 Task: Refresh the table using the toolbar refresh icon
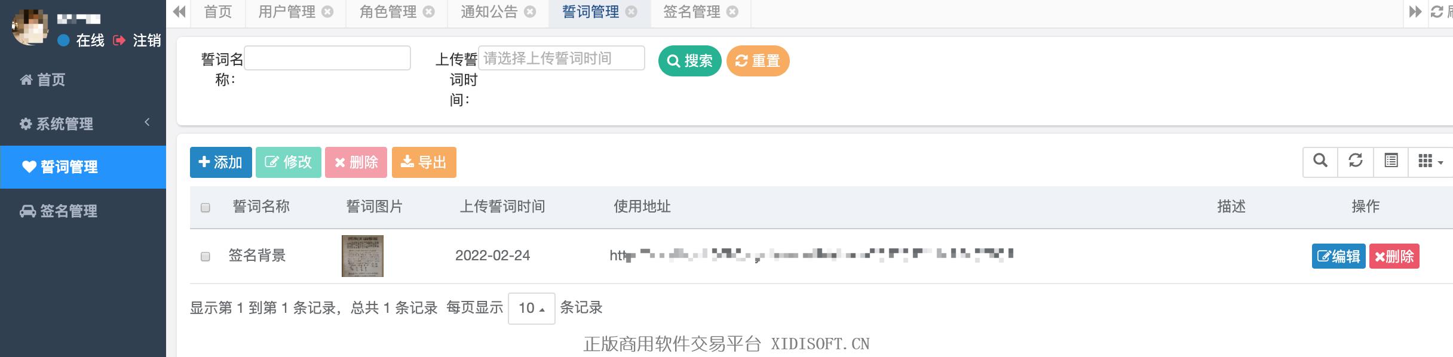[1356, 161]
